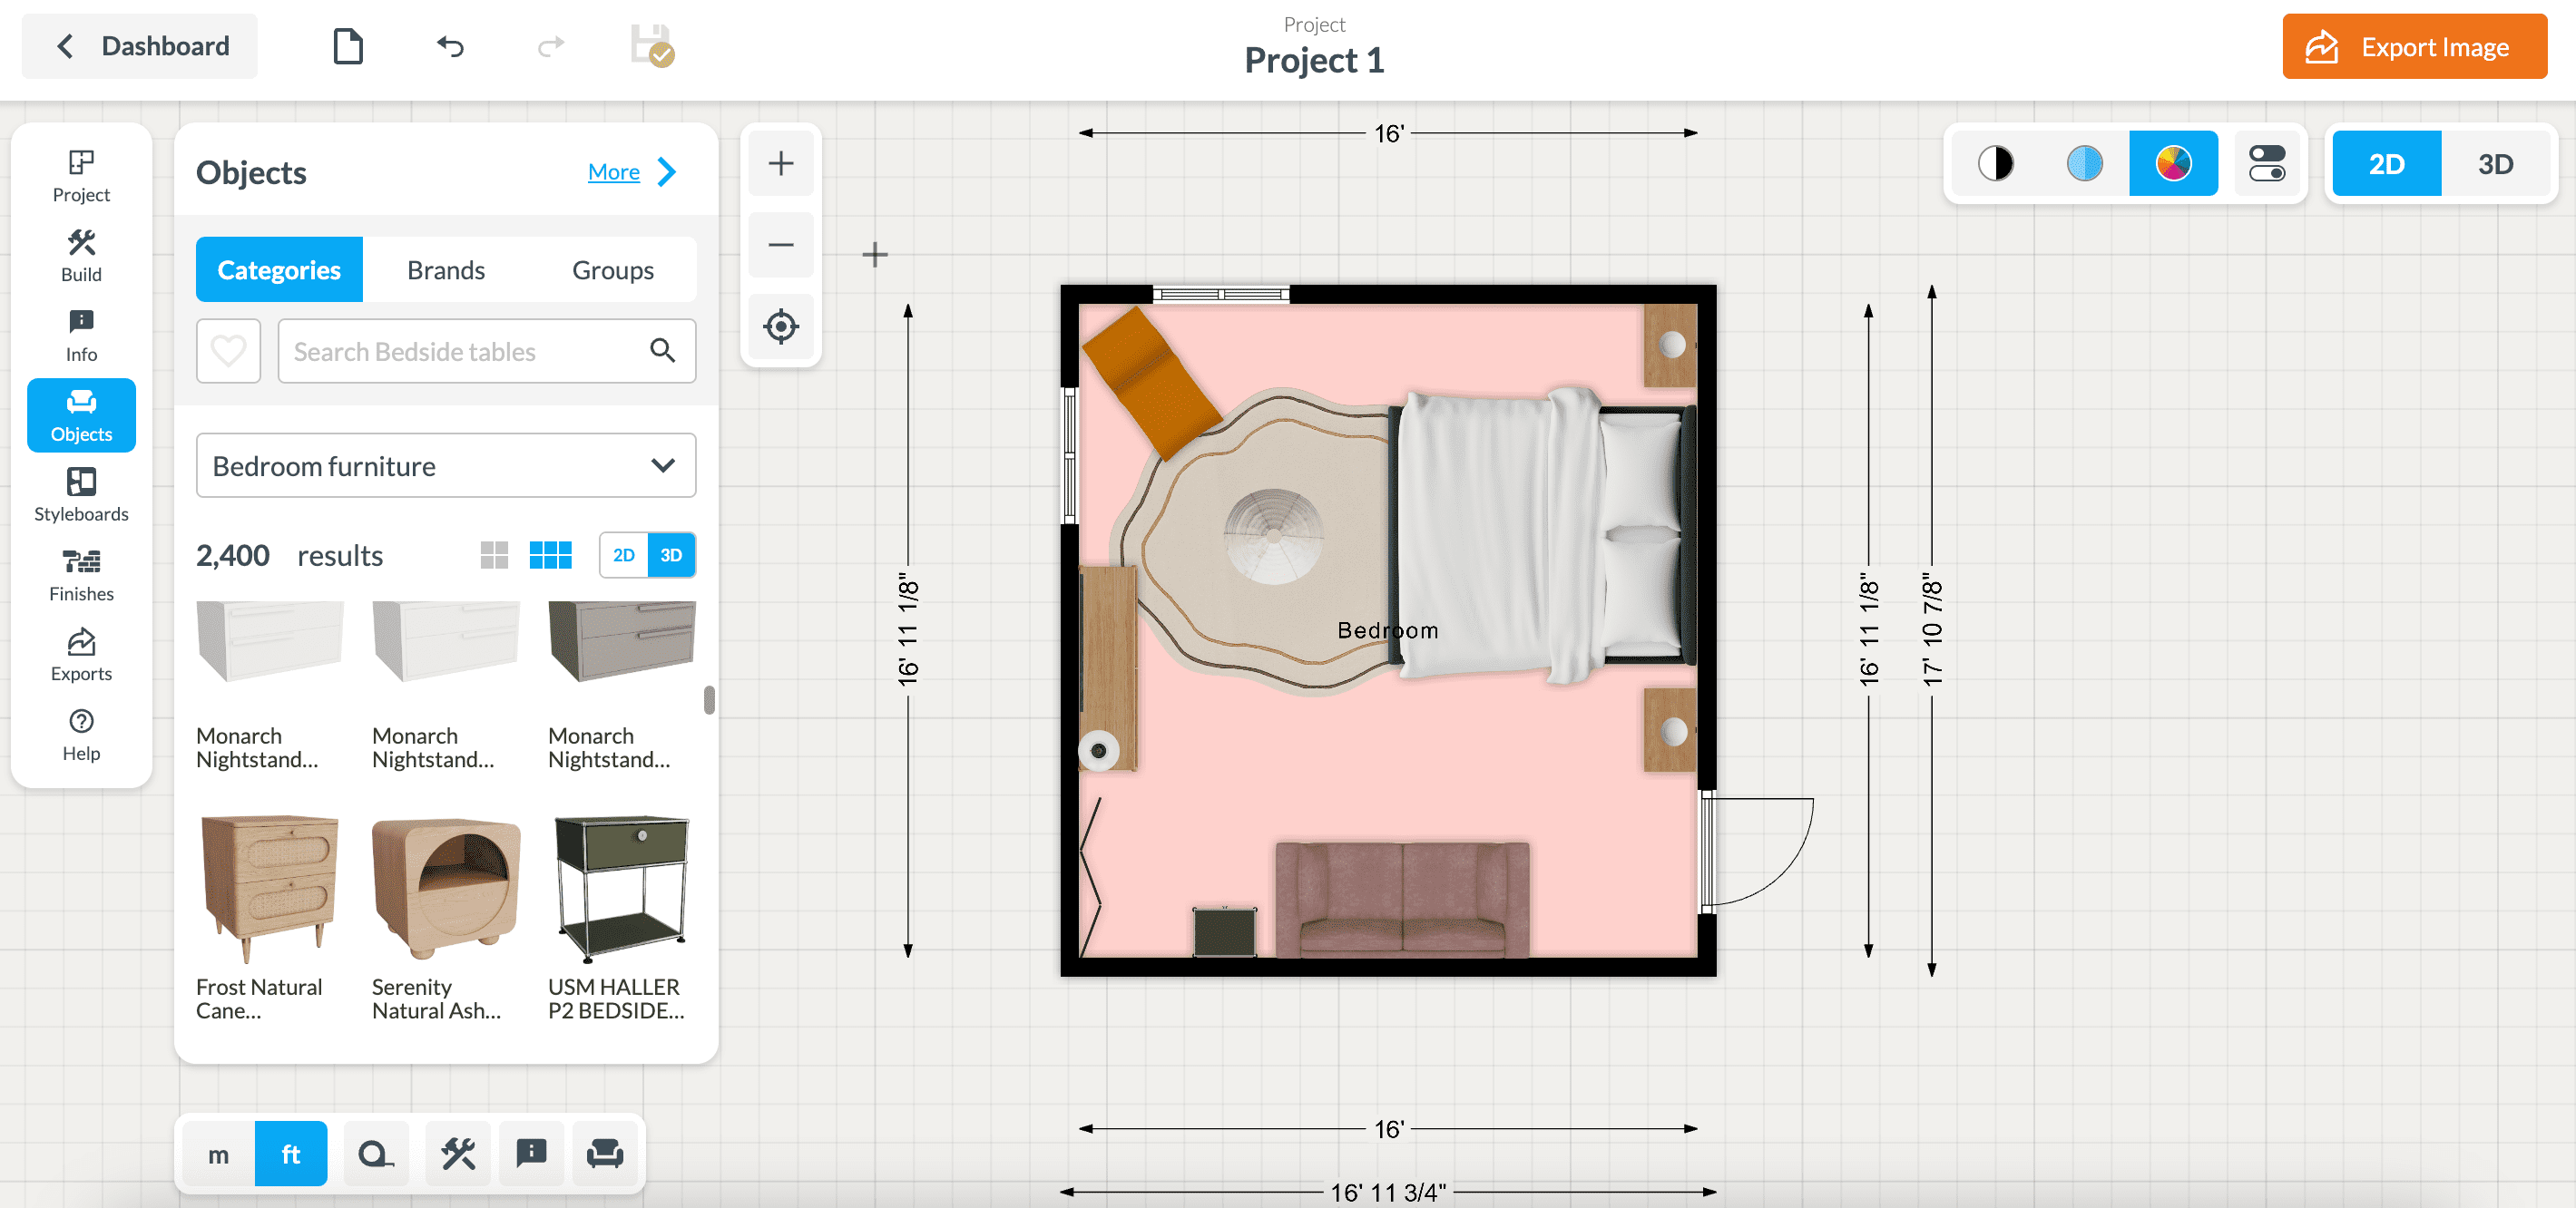The width and height of the screenshot is (2576, 1208).
Task: Select the measuring tape tool
Action: 375,1154
